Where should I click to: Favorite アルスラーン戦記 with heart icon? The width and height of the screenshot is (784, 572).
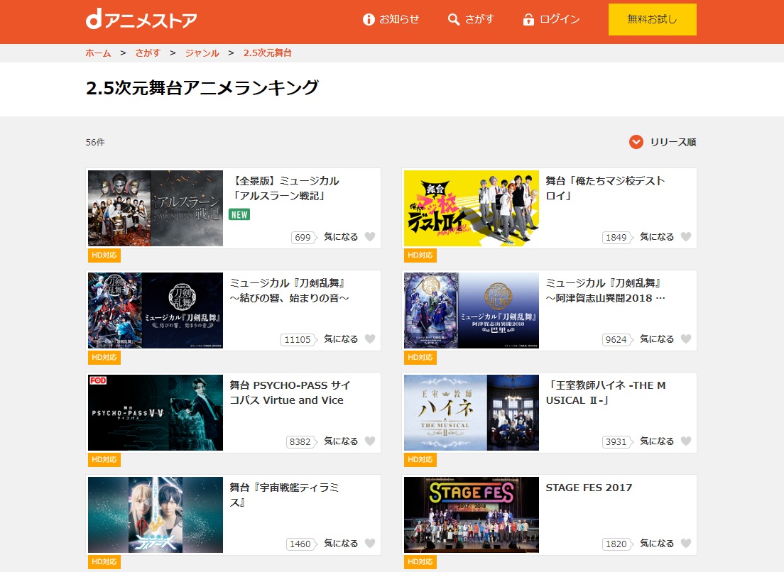(370, 237)
